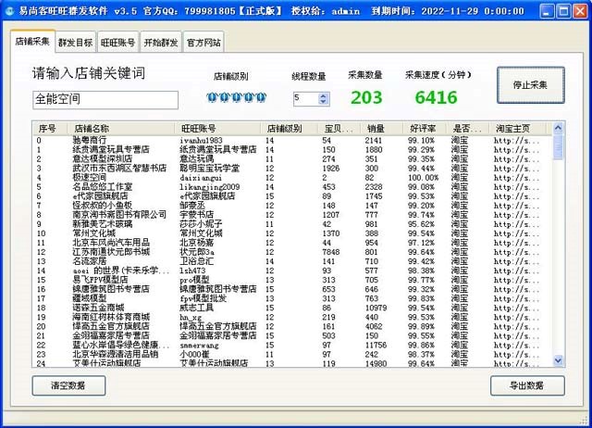
Task: Click account likangjing2009 cell
Action: [210, 187]
